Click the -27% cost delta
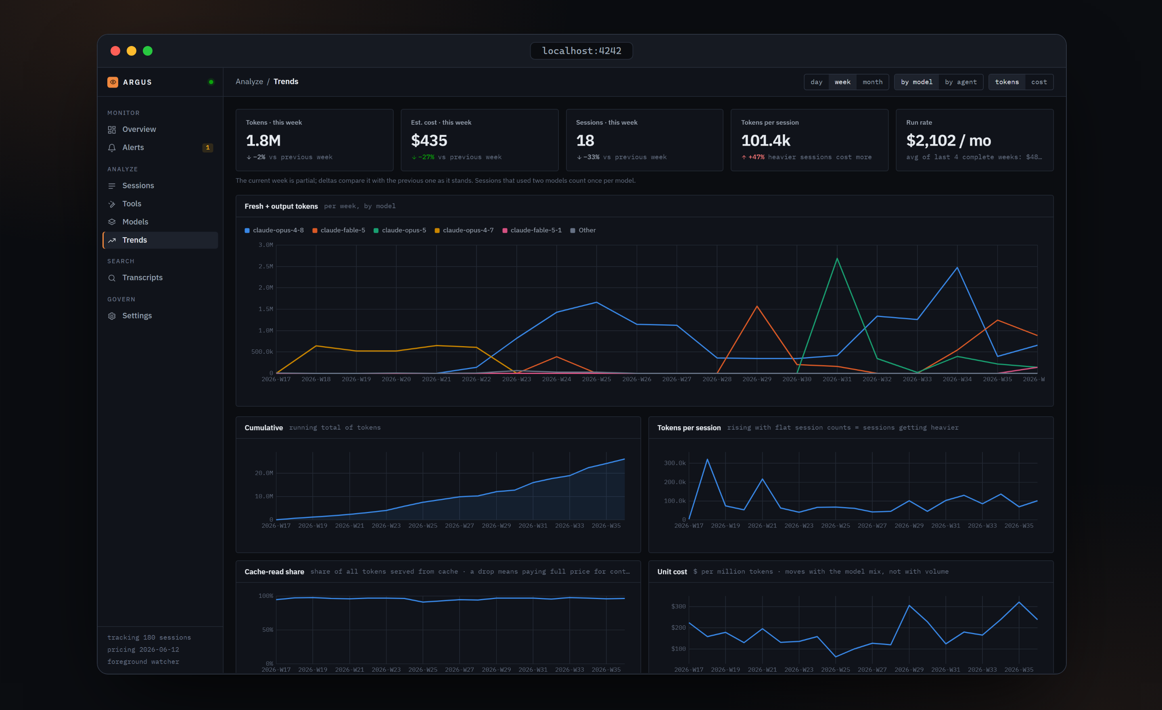 423,157
